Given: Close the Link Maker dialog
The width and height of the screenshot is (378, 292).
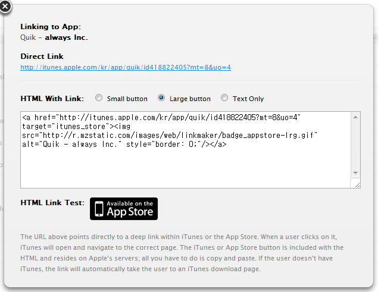Looking at the screenshot, I should click(x=5, y=7).
